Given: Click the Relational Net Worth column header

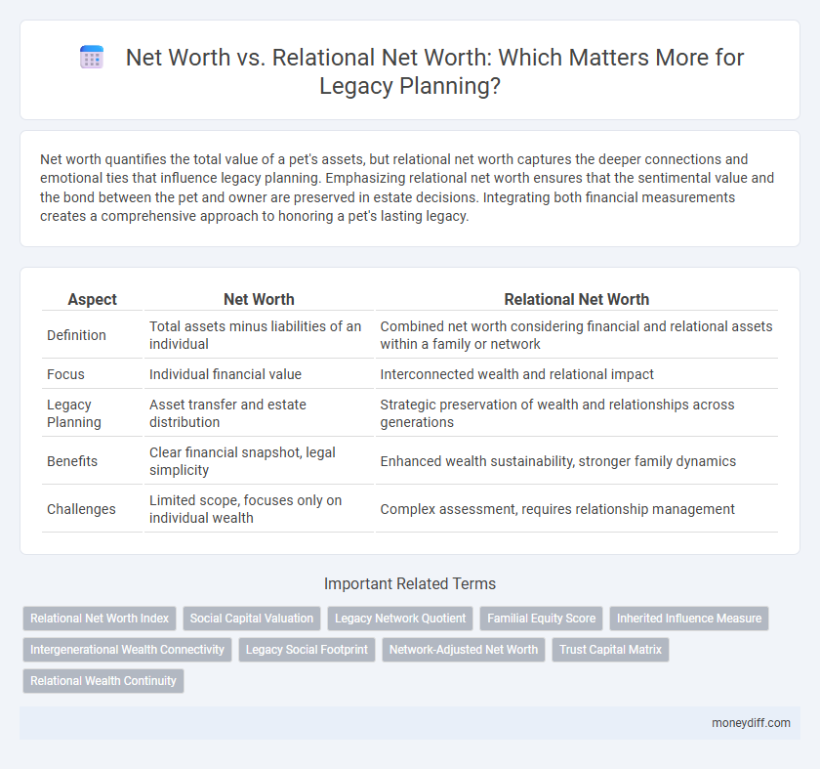Looking at the screenshot, I should pos(576,299).
